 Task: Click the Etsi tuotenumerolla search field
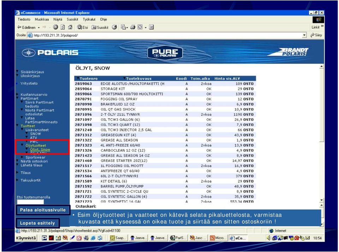click(30, 202)
